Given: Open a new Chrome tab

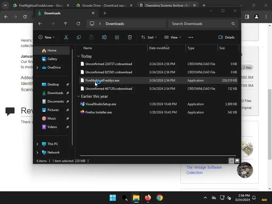Looking at the screenshot, I should point(204,5).
